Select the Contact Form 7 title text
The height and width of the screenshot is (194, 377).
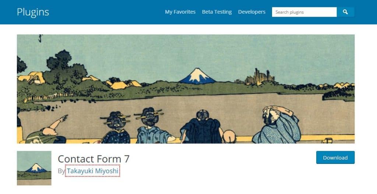[x=94, y=159]
